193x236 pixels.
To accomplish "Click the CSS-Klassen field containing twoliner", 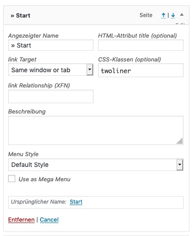I will [x=141, y=70].
